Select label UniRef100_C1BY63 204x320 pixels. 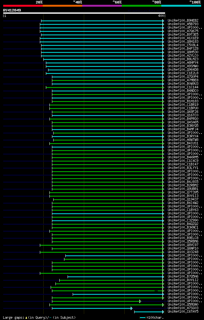[183, 210]
